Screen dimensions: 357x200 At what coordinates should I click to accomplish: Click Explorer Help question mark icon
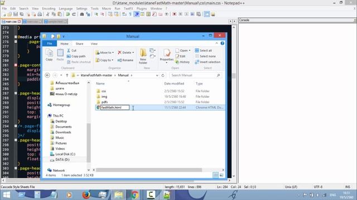[x=222, y=43]
